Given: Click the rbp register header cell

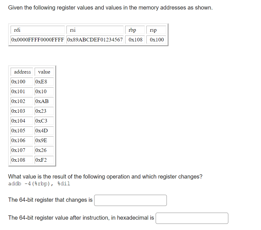Looking at the screenshot, I should [135, 30].
